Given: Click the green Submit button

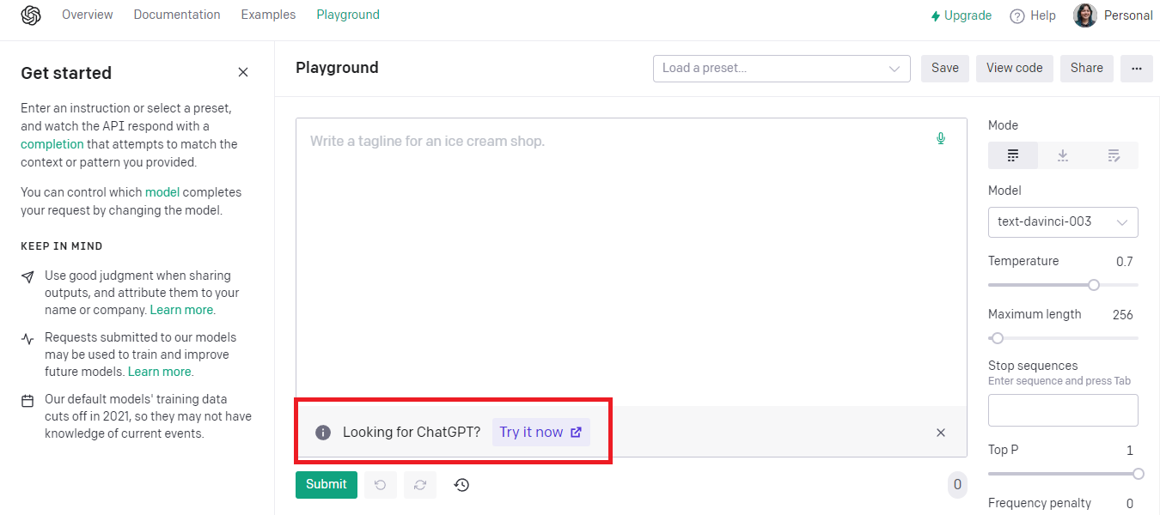Looking at the screenshot, I should point(327,485).
